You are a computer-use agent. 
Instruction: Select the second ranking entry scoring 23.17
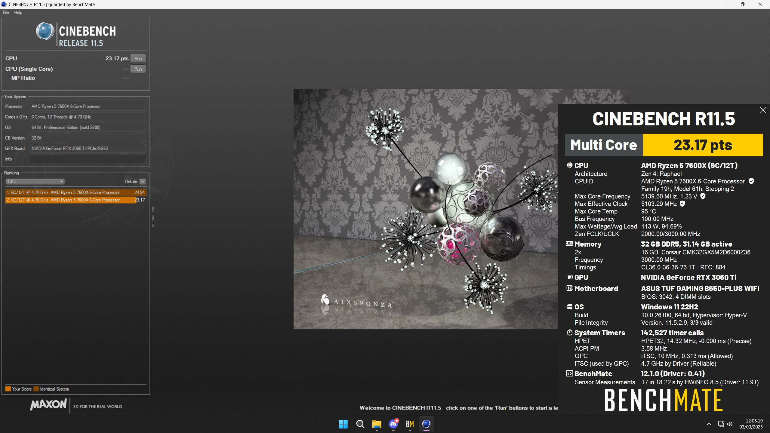click(75, 200)
